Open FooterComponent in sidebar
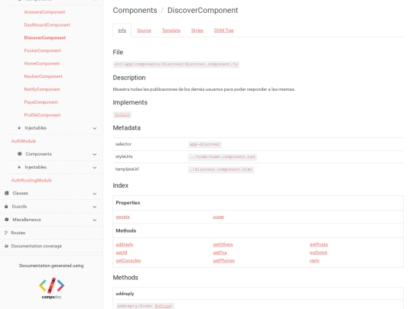Image resolution: width=413 pixels, height=309 pixels. click(42, 50)
